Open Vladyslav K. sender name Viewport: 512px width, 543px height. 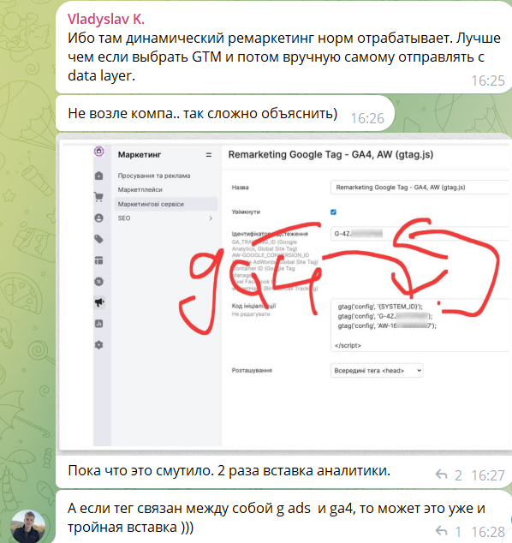pyautogui.click(x=106, y=19)
